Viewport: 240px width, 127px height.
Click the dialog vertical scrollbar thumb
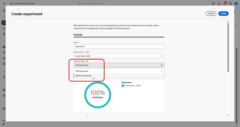click(x=228, y=47)
